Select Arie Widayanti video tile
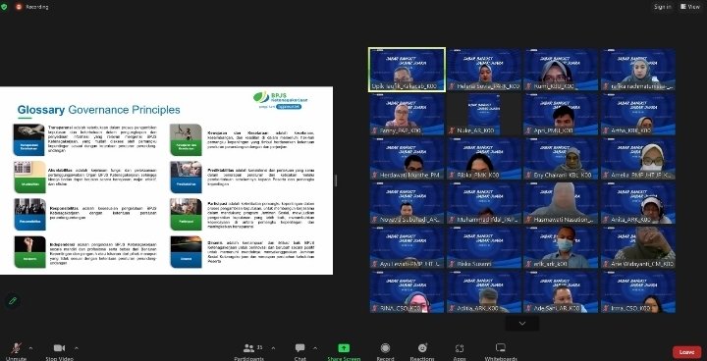 (638, 247)
